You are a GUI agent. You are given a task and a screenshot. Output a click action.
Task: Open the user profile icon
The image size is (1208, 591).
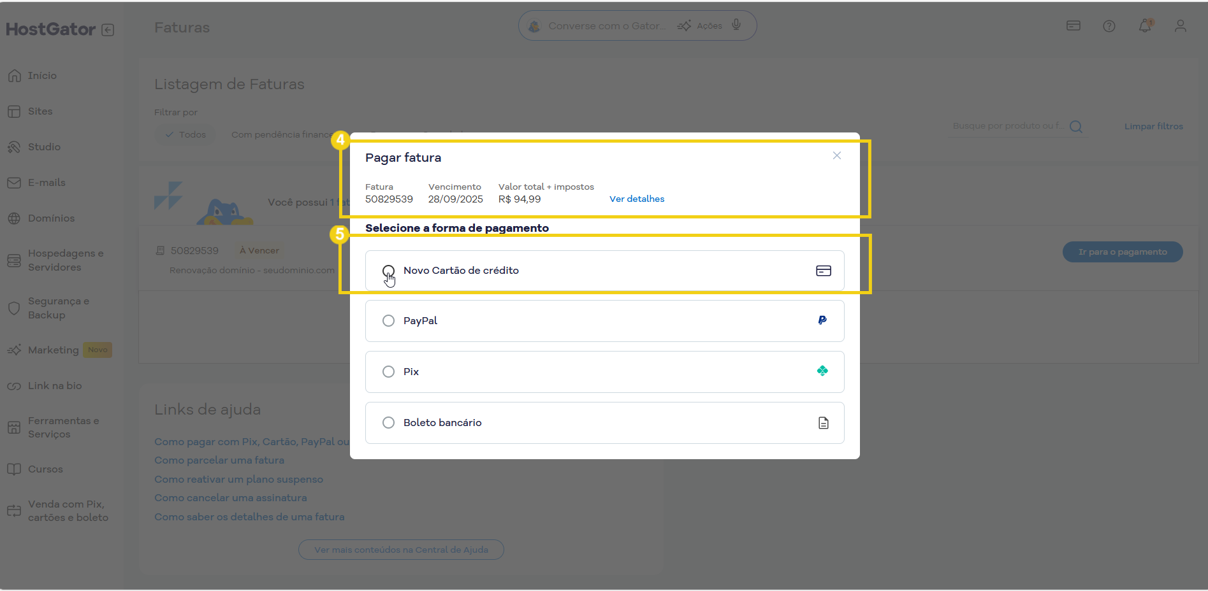point(1180,26)
